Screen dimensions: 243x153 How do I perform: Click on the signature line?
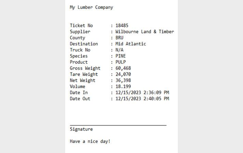coord(118,125)
